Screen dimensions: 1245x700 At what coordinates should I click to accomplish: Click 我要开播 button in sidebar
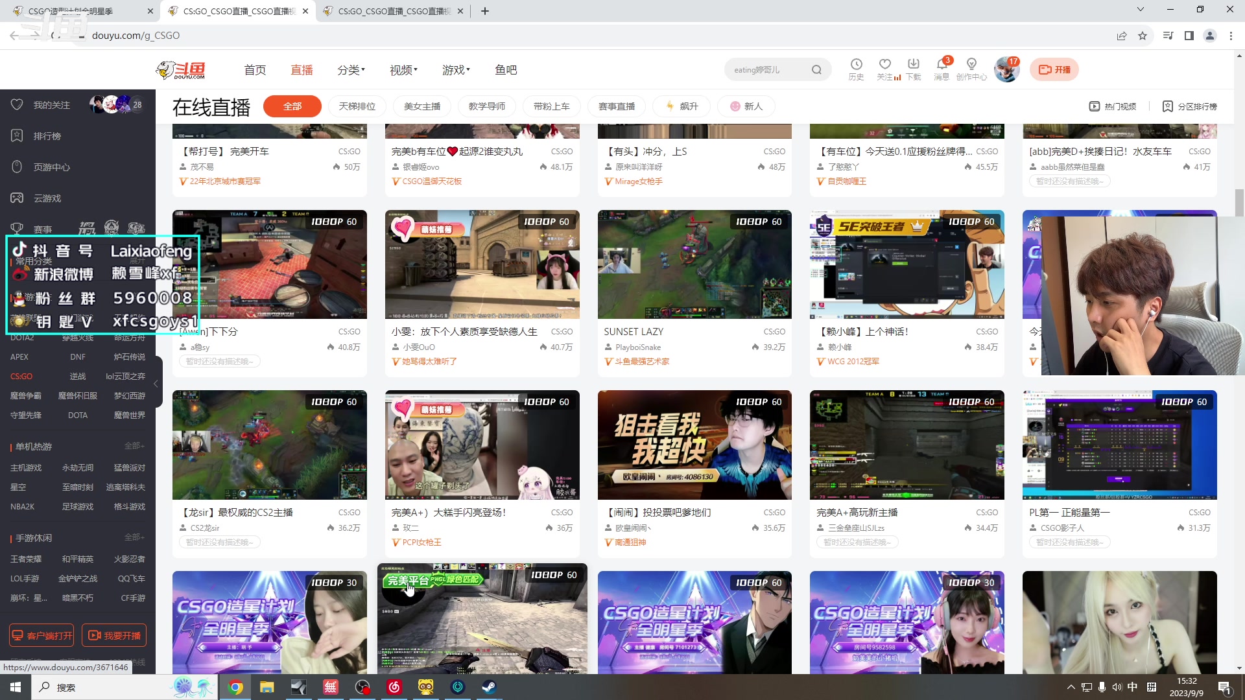(114, 635)
